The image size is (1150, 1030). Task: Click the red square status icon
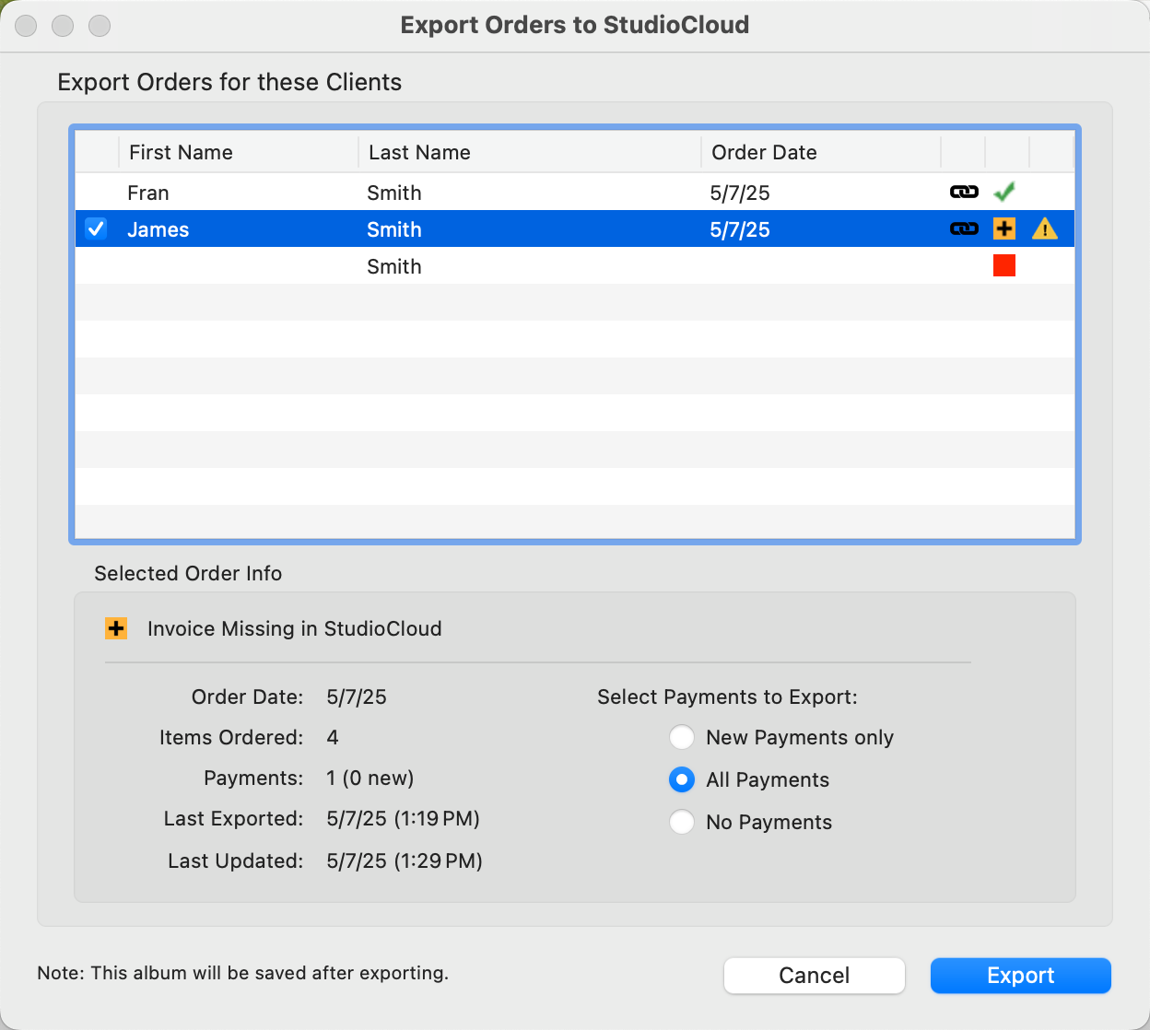[1004, 266]
